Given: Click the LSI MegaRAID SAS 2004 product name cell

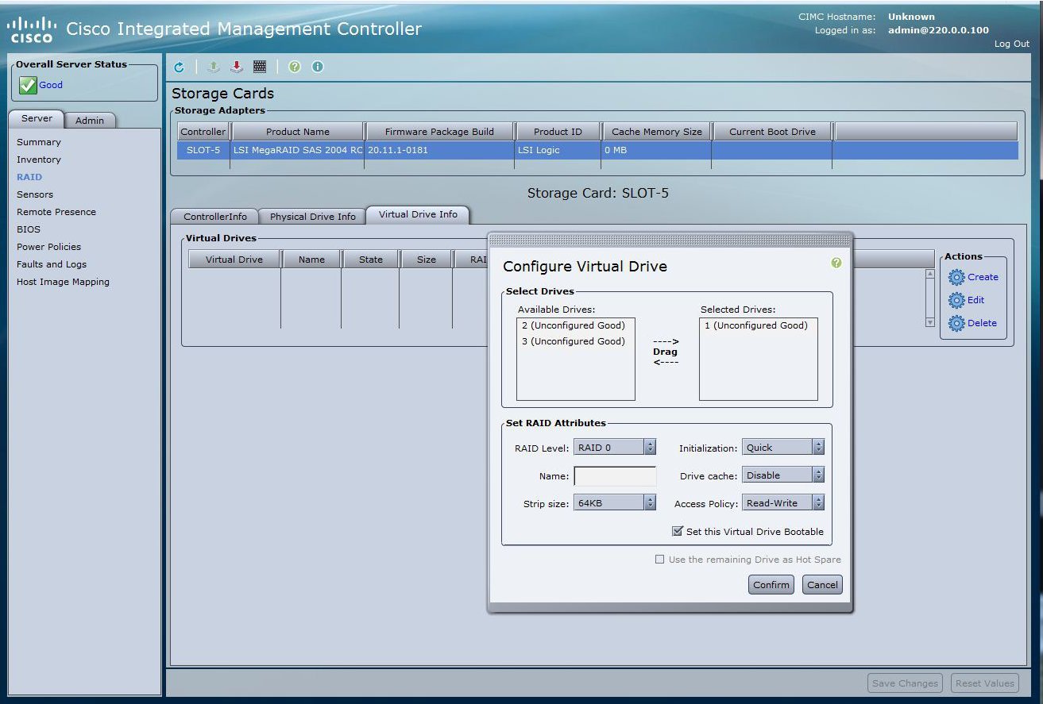Looking at the screenshot, I should point(298,150).
